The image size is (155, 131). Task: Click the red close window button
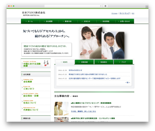click(9, 6)
